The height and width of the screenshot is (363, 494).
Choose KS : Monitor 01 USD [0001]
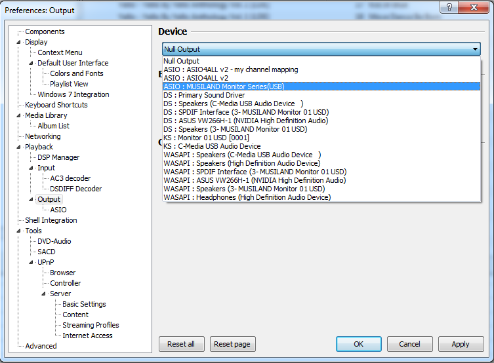click(321, 138)
